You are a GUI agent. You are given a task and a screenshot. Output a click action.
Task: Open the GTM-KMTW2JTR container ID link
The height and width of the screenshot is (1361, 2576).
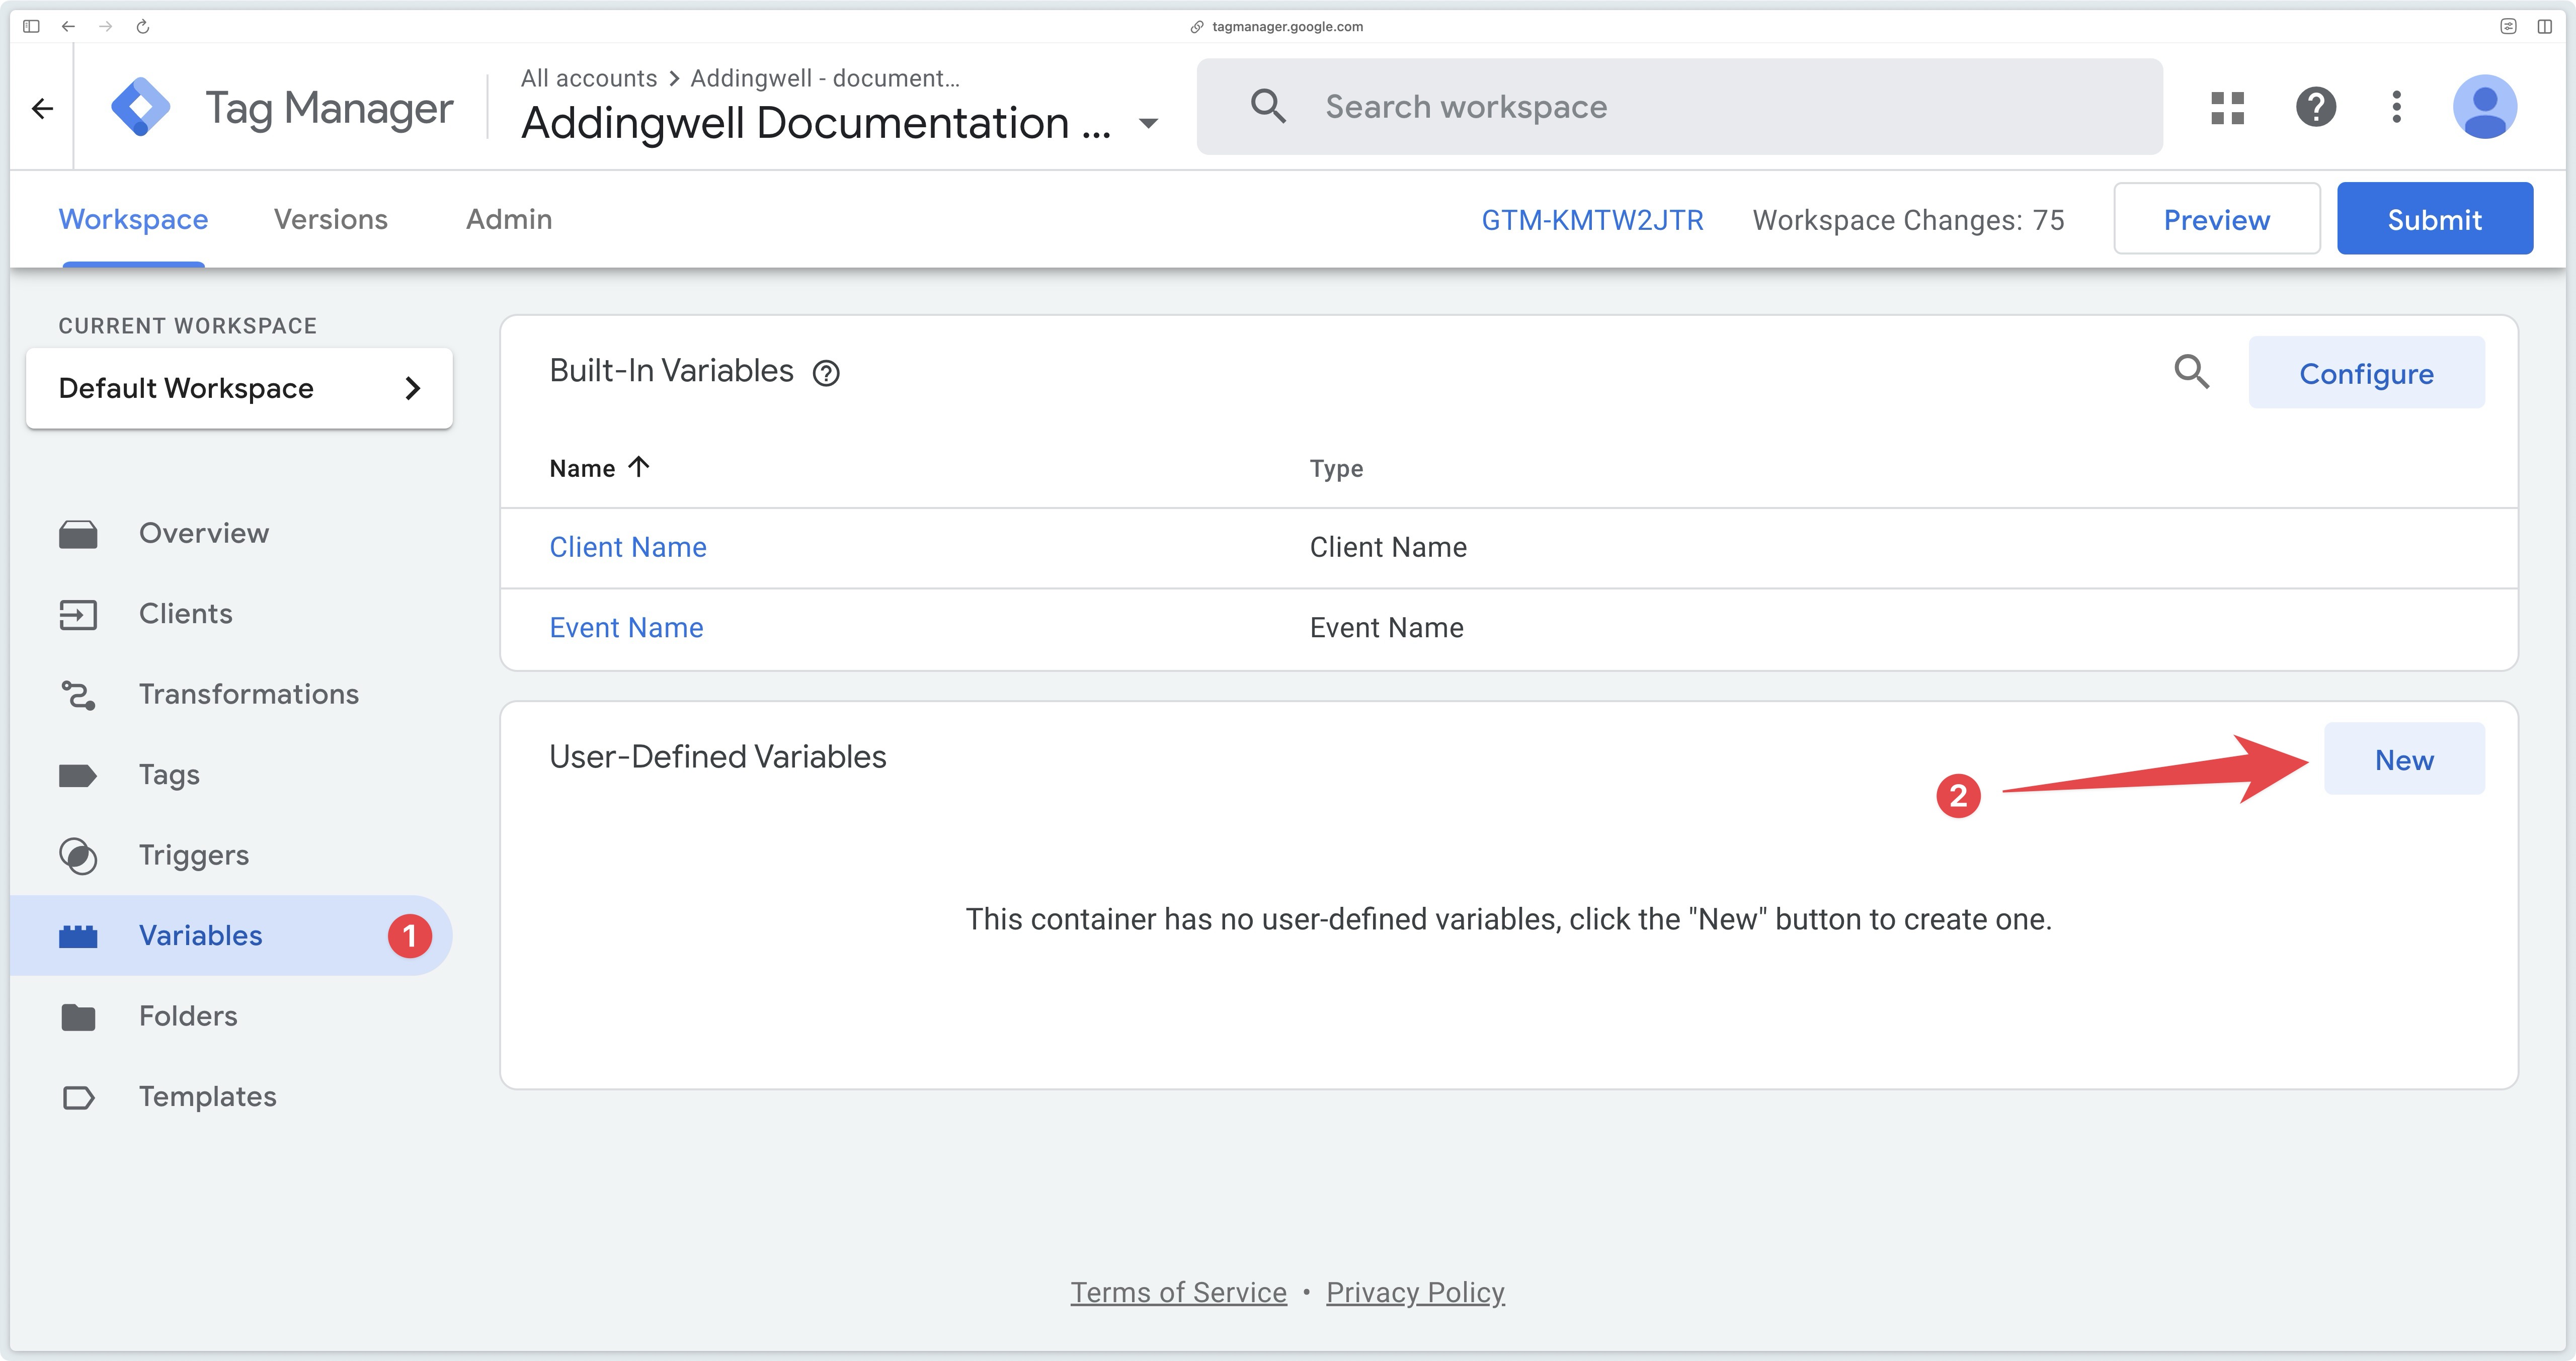[x=1592, y=220]
